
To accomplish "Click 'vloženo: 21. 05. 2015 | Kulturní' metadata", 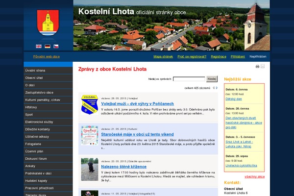I will tap(119, 129).
